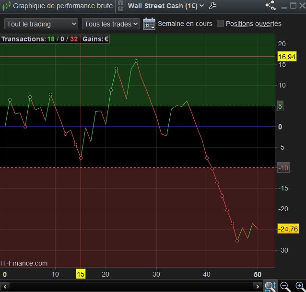The width and height of the screenshot is (306, 292).
Task: Expand the Wall Street Cash (1€) instrument selector
Action: pos(166,6)
